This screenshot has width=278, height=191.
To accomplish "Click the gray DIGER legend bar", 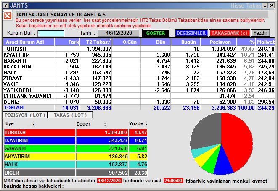I will [40, 173].
